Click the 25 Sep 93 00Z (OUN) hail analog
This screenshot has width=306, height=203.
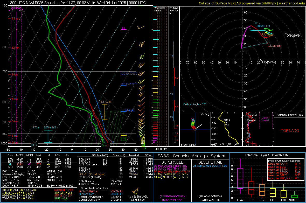point(210,166)
